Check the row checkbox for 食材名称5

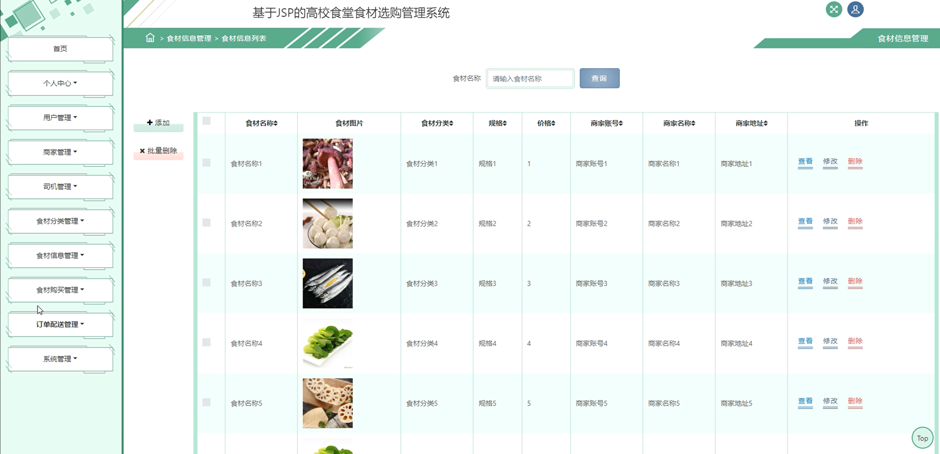(x=206, y=402)
